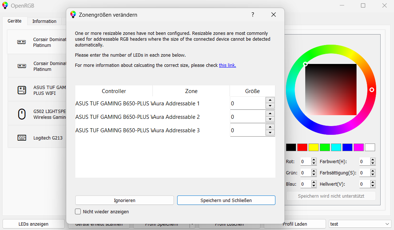
Task: Click the Profil Laden button
Action: (295, 224)
